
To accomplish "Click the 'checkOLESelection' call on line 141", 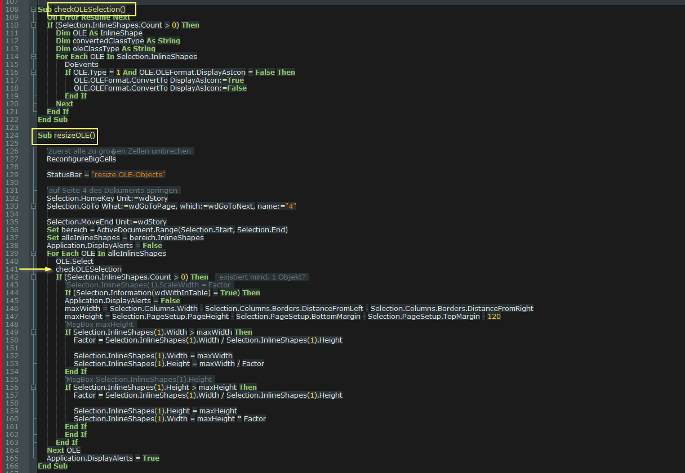I will pyautogui.click(x=88, y=269).
